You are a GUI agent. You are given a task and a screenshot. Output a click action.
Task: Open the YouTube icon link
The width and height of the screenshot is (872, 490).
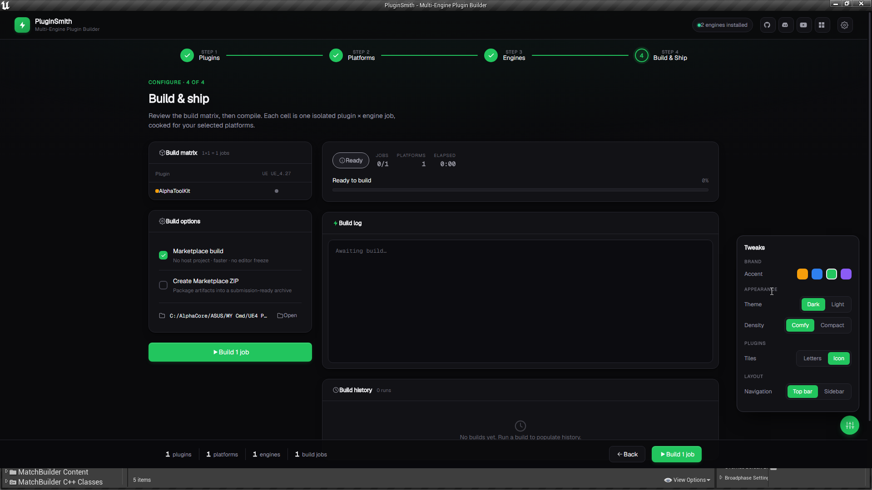click(803, 25)
